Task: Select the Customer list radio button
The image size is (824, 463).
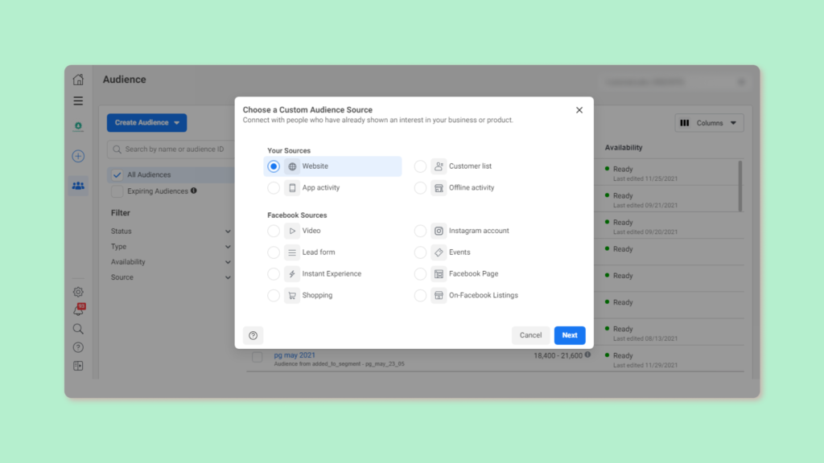Action: point(420,166)
